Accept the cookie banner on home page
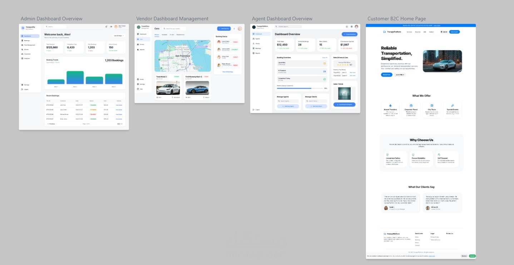 pos(472,256)
